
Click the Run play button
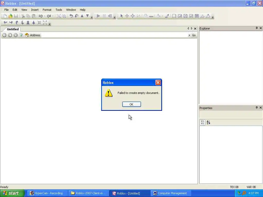pyautogui.click(x=98, y=16)
